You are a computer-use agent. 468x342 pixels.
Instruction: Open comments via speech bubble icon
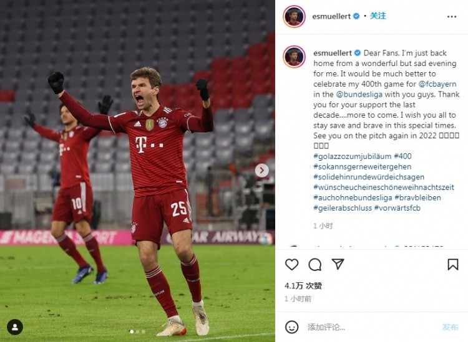click(315, 264)
